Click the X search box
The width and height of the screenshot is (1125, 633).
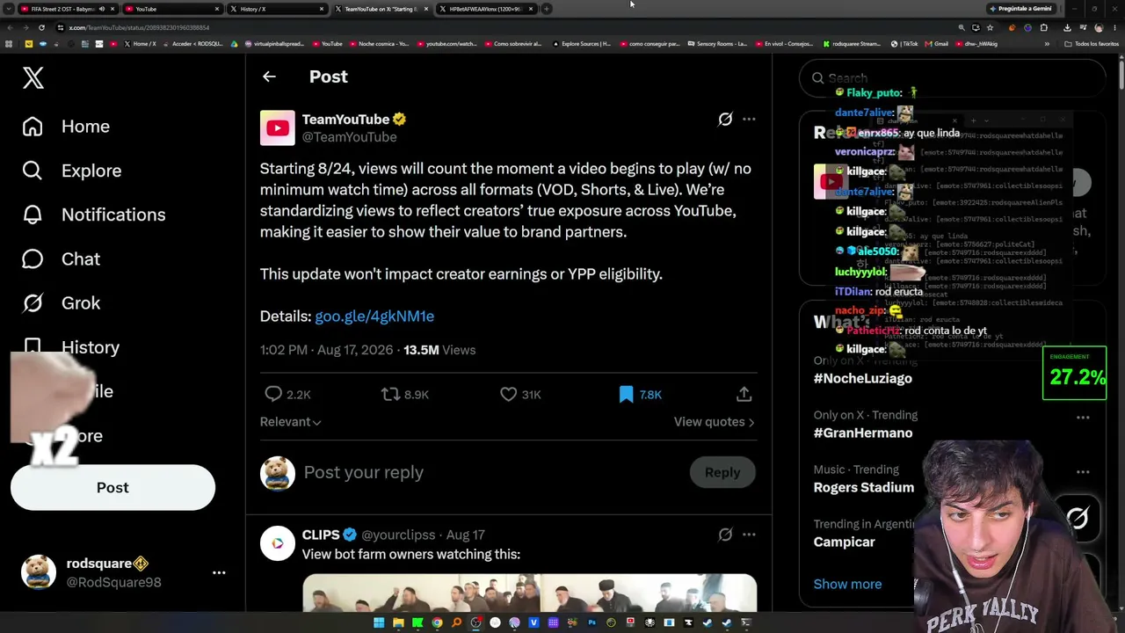[x=952, y=78]
